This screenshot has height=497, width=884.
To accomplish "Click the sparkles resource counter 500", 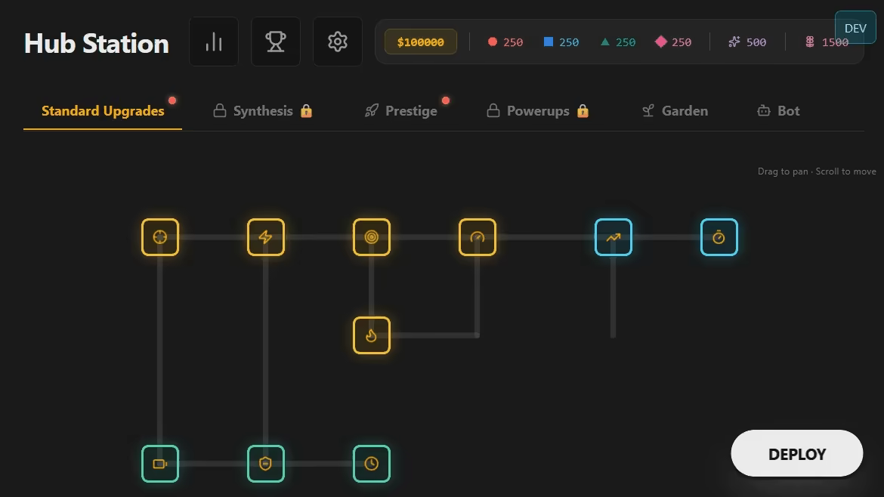I will (x=747, y=42).
